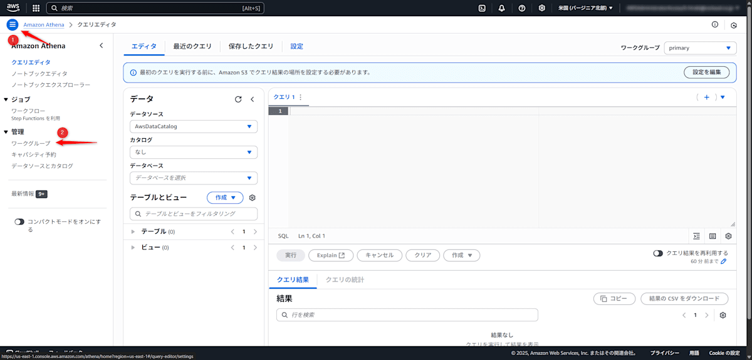Open the query tabs dropdown arrow
Screen dimensions: 752x360
click(x=723, y=97)
